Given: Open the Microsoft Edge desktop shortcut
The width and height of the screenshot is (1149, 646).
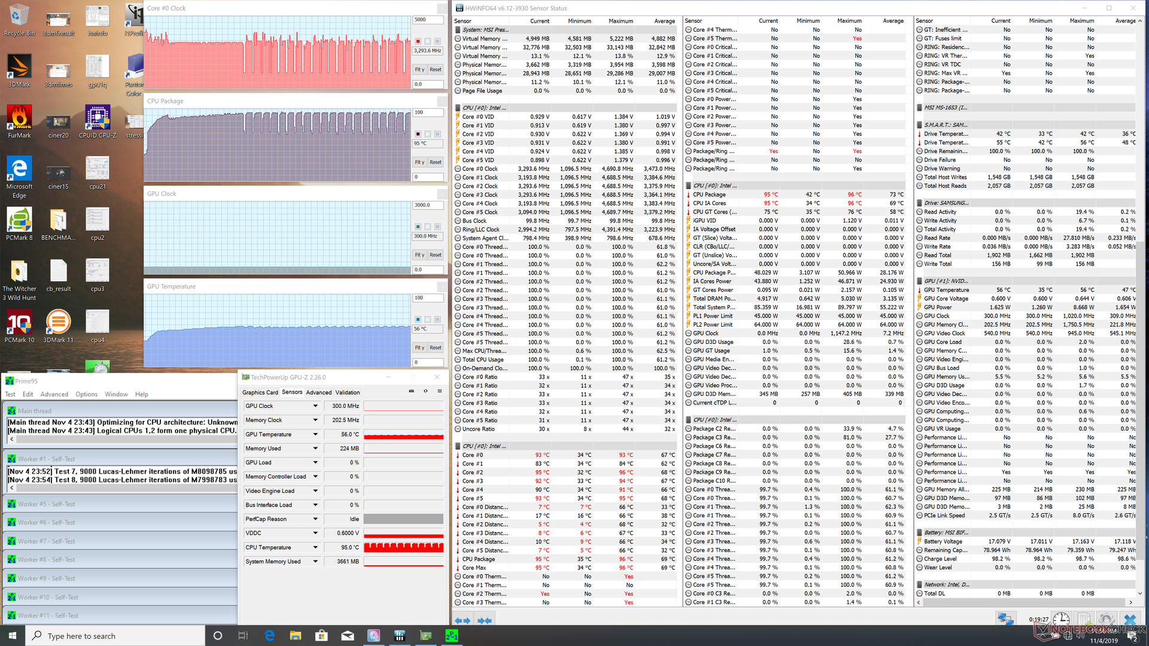Looking at the screenshot, I should 19,177.
